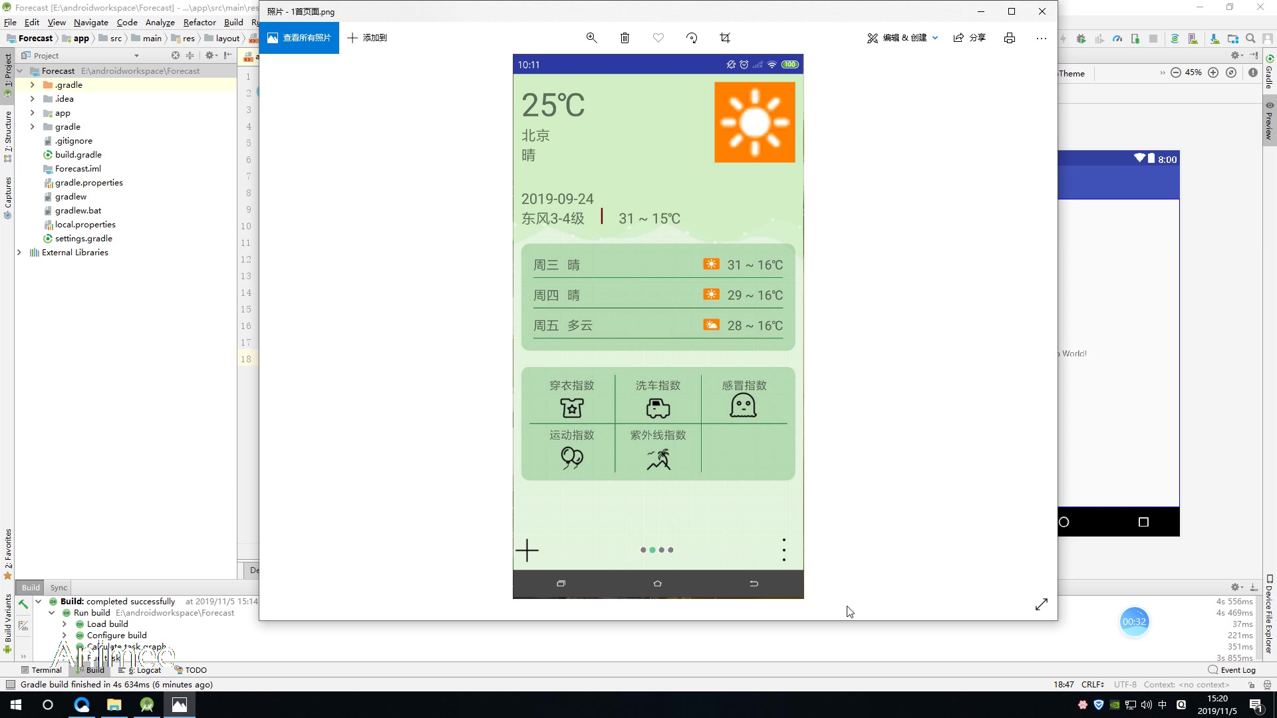Toggle the Sync tab view

(x=59, y=588)
